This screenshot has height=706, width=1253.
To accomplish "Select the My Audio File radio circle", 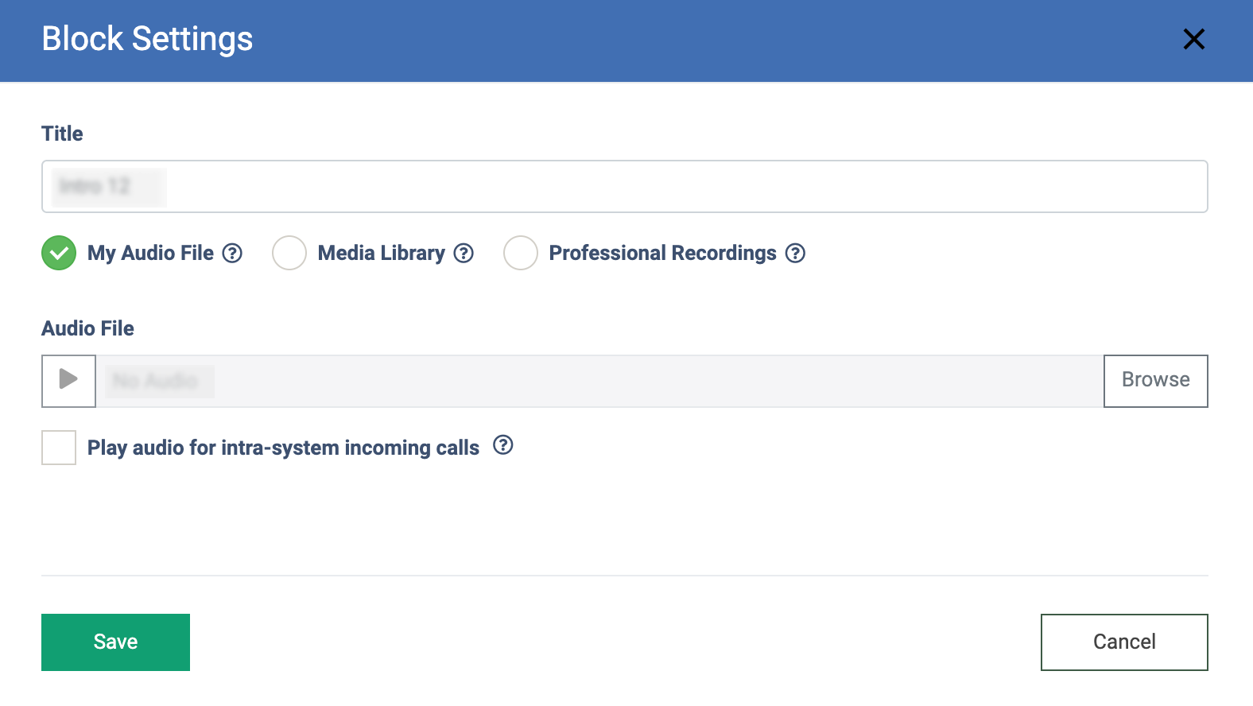I will click(x=59, y=253).
